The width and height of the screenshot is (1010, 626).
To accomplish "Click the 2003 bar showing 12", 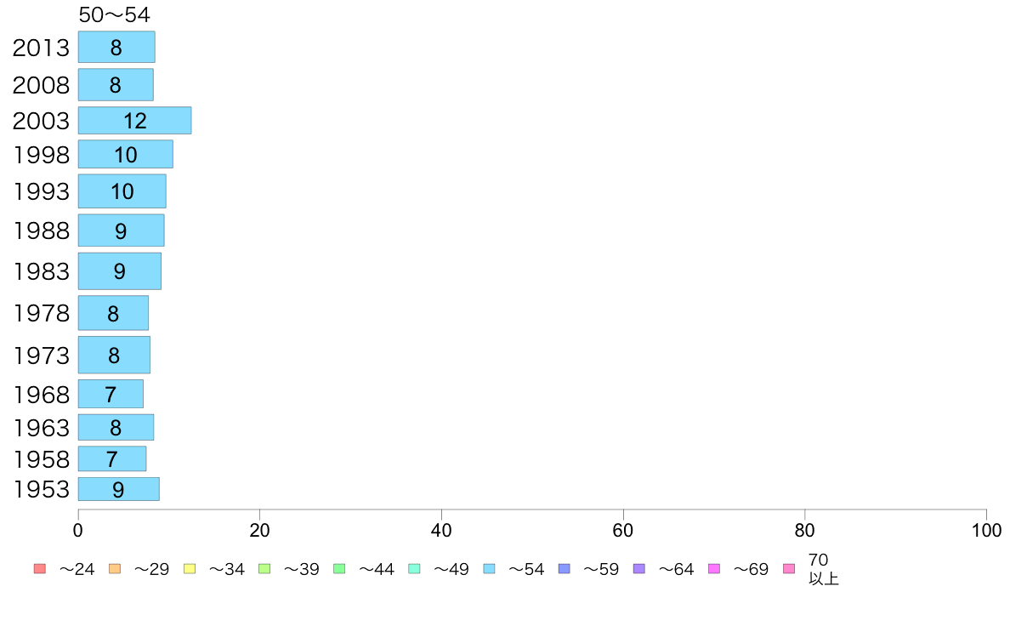I will (134, 121).
